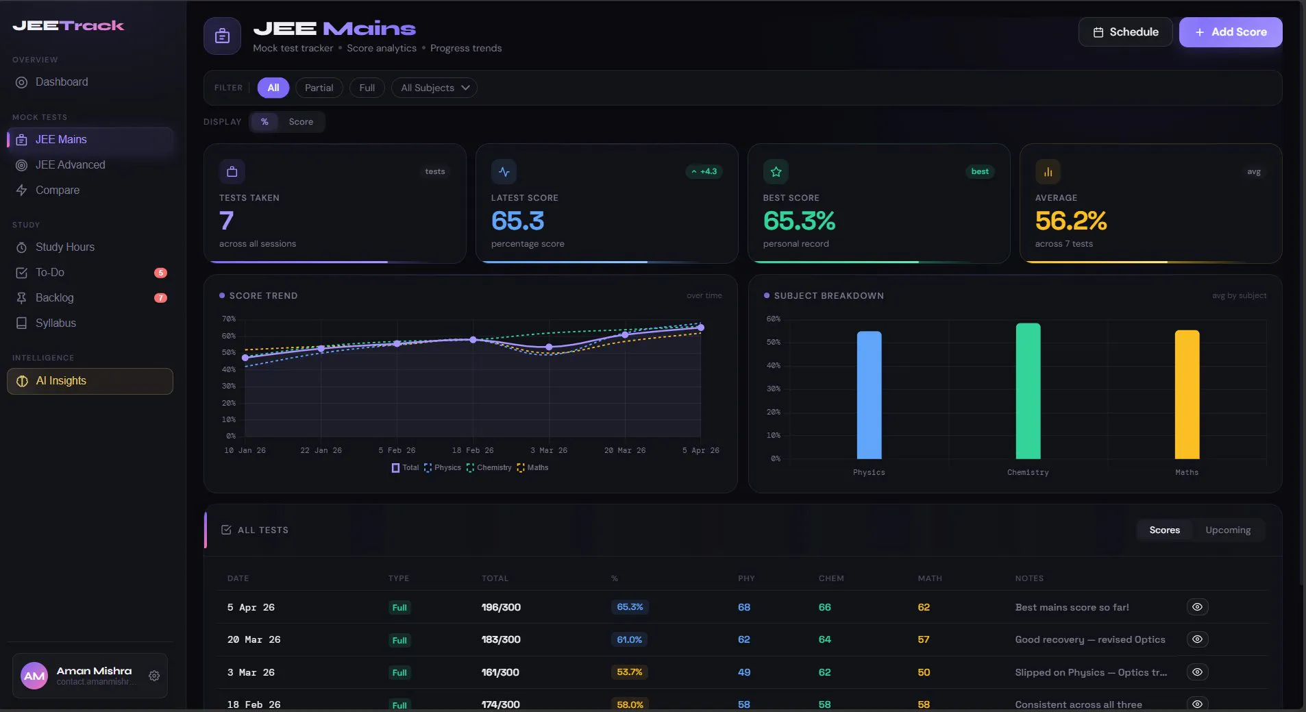Viewport: 1306px width, 712px height.
Task: Click the Backlog badge showing 7
Action: pyautogui.click(x=160, y=298)
